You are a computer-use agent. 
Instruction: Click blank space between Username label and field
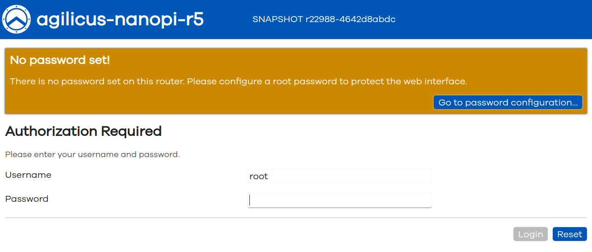pyautogui.click(x=148, y=176)
